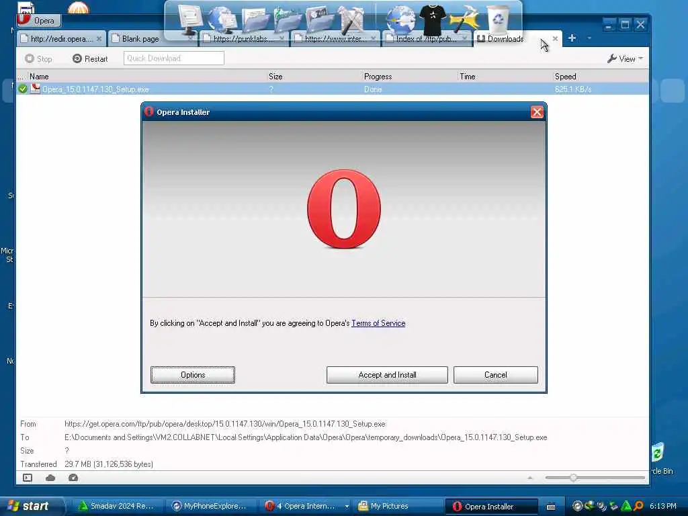Select Opera Installer taskbar item

[x=490, y=506]
